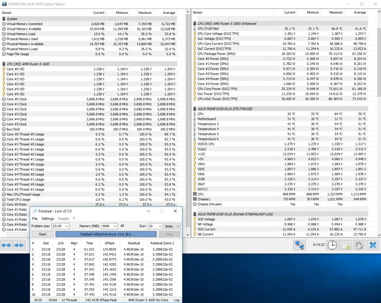Click the chip icon beside the Richtek RT8894A group
Image resolution: width=381 pixels, height=303 pixels.
point(195,214)
